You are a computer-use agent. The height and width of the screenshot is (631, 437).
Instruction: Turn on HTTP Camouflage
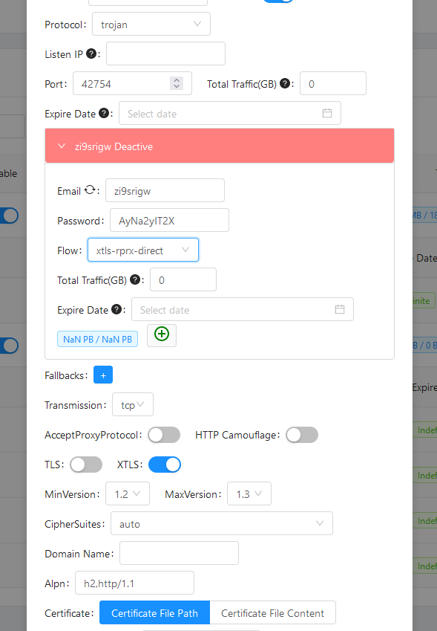302,435
